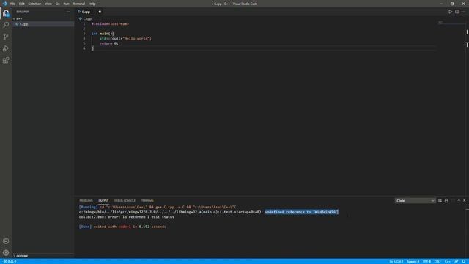Click the '[Running] cd' command output line
The height and width of the screenshot is (264, 469).
(158, 207)
